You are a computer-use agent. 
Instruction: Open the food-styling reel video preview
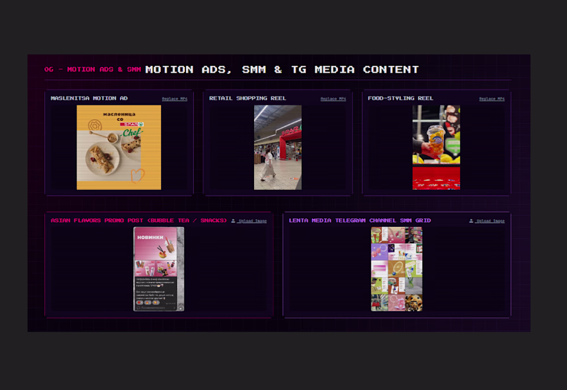(437, 147)
